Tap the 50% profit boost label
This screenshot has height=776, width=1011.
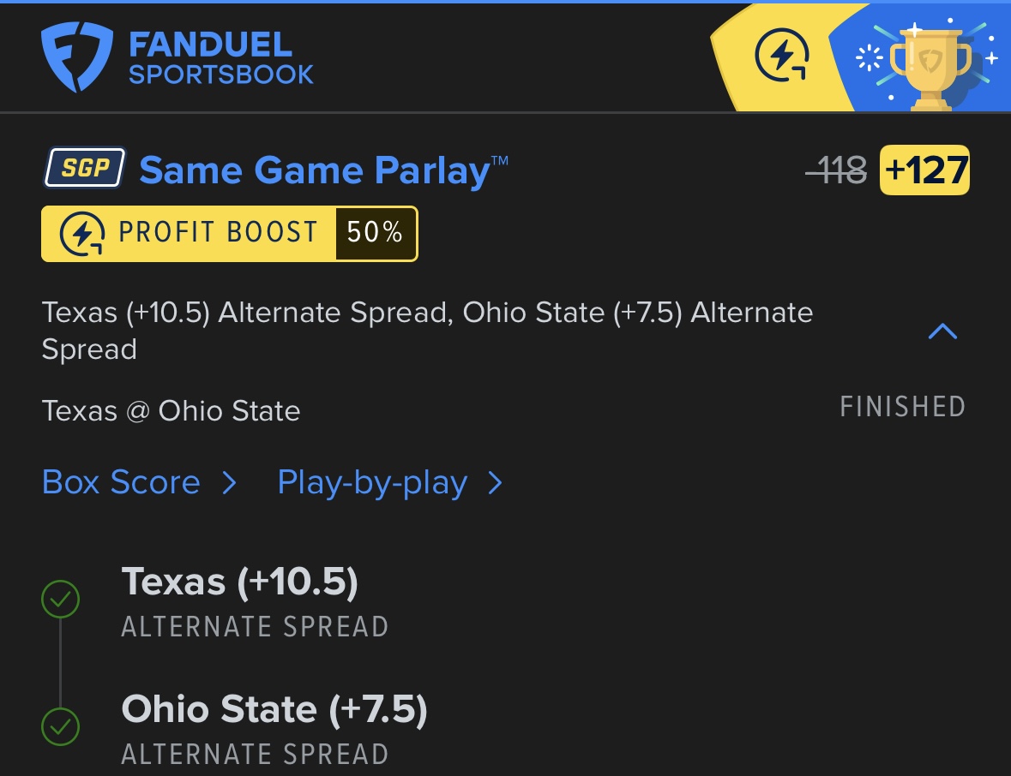pos(375,233)
